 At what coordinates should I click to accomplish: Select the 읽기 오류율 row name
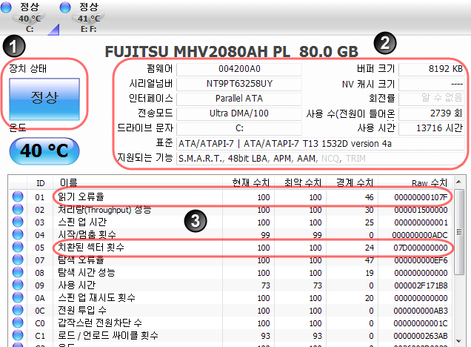coord(81,196)
